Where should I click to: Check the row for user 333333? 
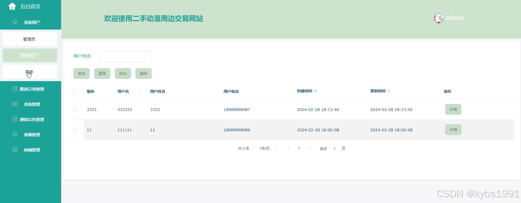[x=75, y=110]
